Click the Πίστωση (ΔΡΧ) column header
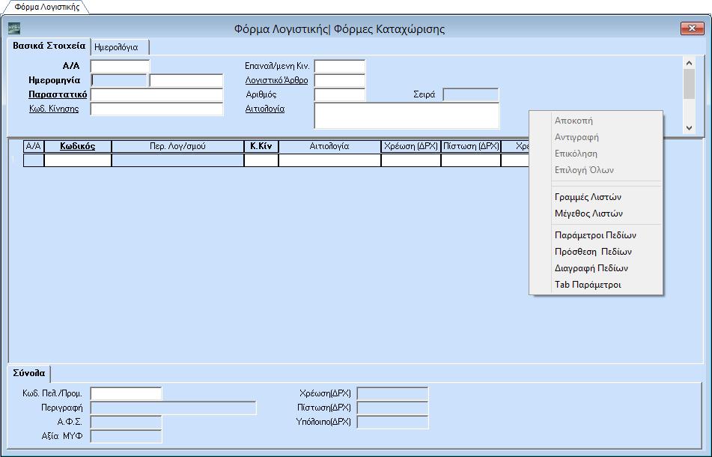Viewport: 712px width, 457px height. pos(471,146)
